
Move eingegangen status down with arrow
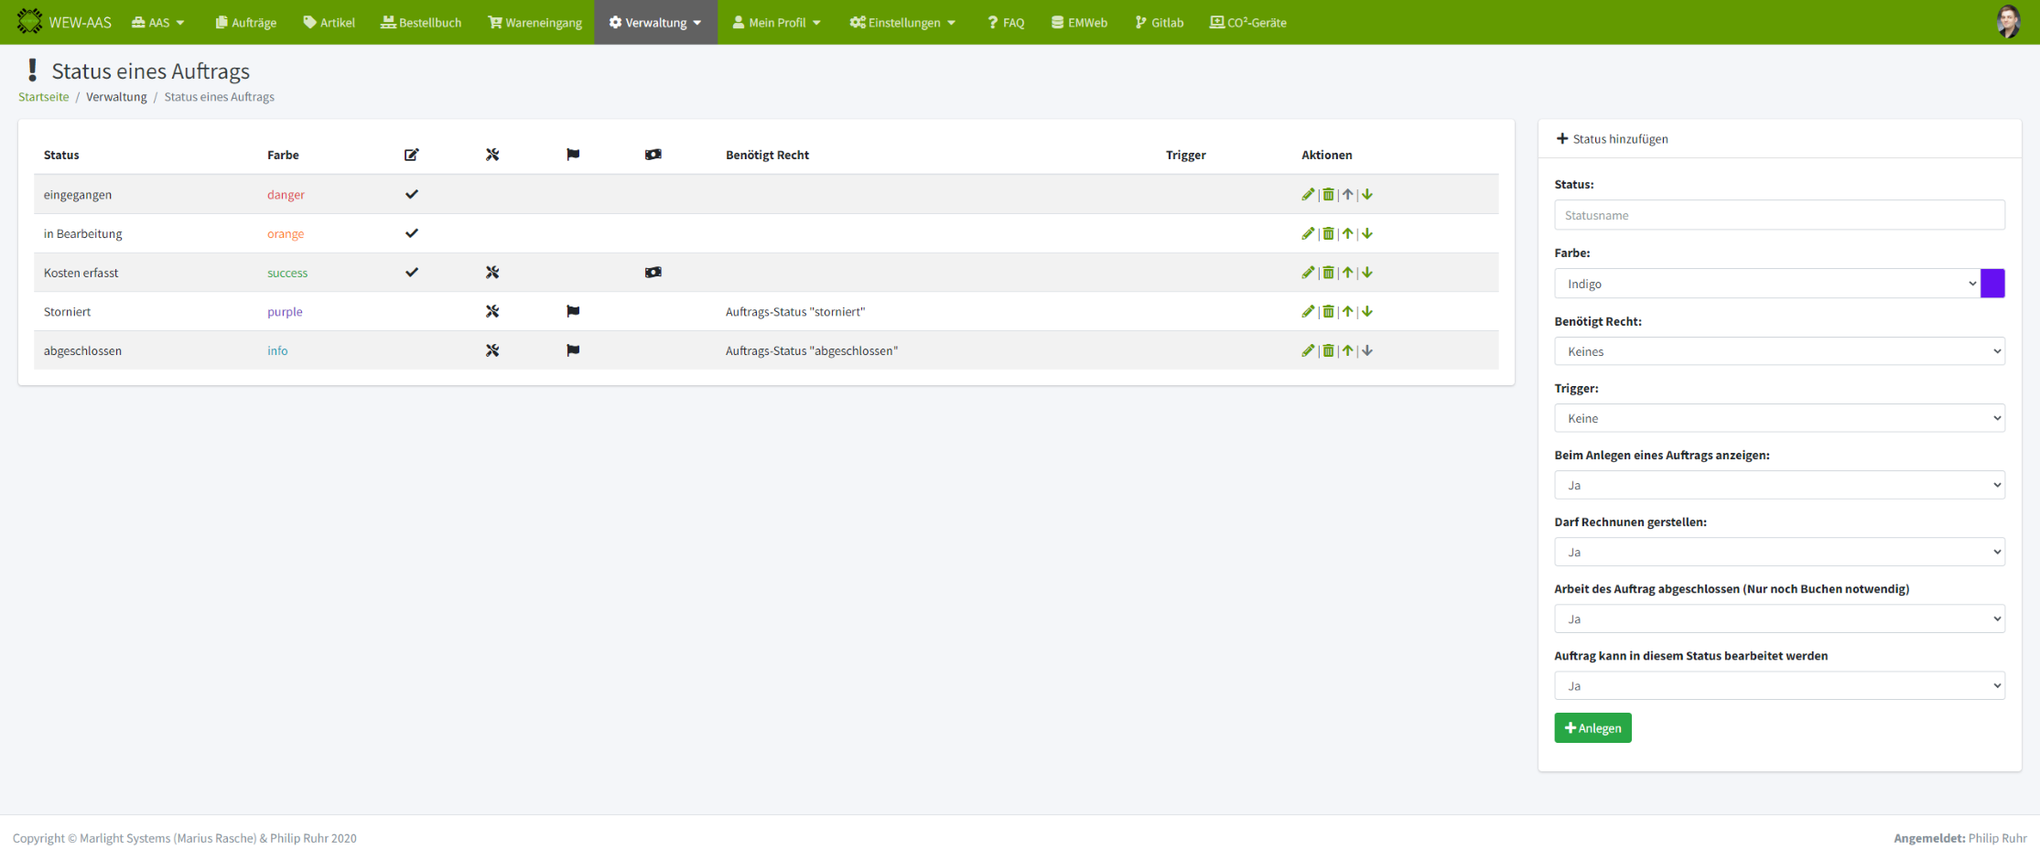click(1367, 194)
